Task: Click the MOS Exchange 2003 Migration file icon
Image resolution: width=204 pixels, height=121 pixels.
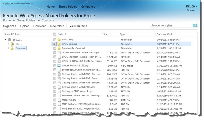Action: pos(59,104)
